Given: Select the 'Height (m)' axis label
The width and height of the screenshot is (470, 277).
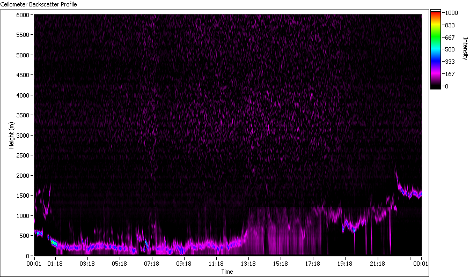Looking at the screenshot, I should click(x=12, y=135).
